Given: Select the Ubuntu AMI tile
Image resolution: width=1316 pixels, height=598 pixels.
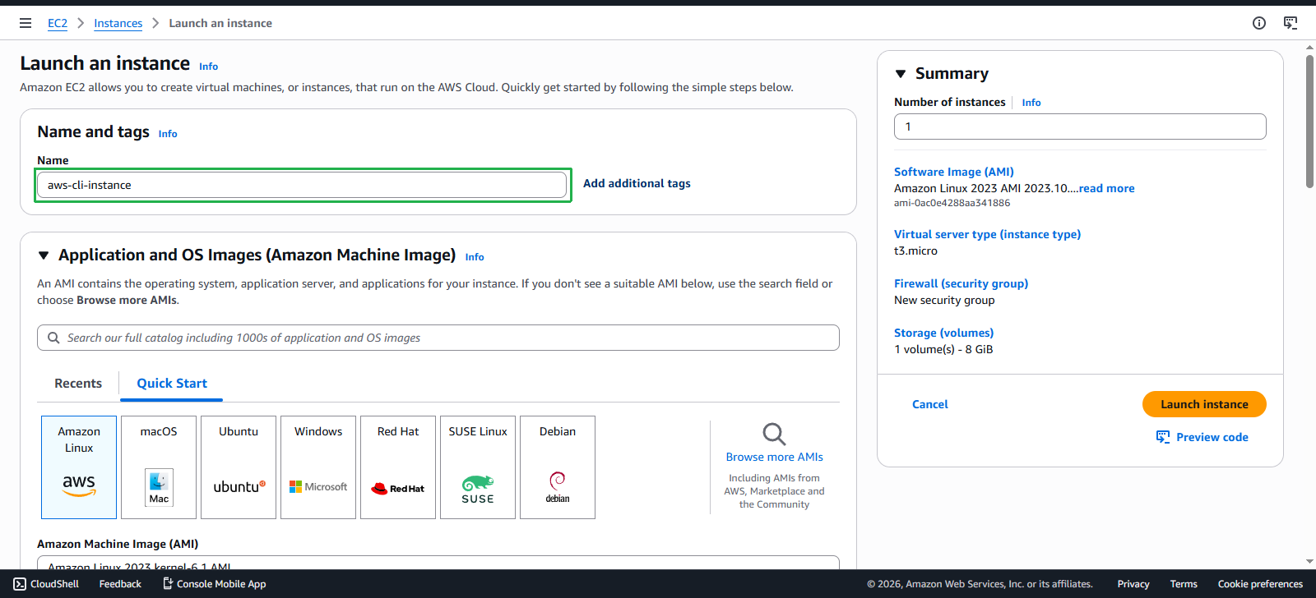Looking at the screenshot, I should coord(239,467).
